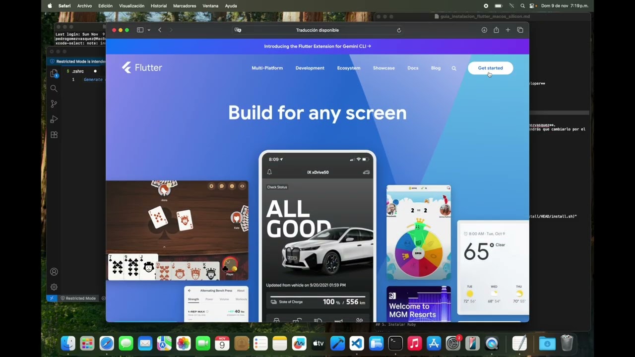Viewport: 635px width, 357px height.
Task: Open a new tab with the plus icon
Action: tap(508, 30)
